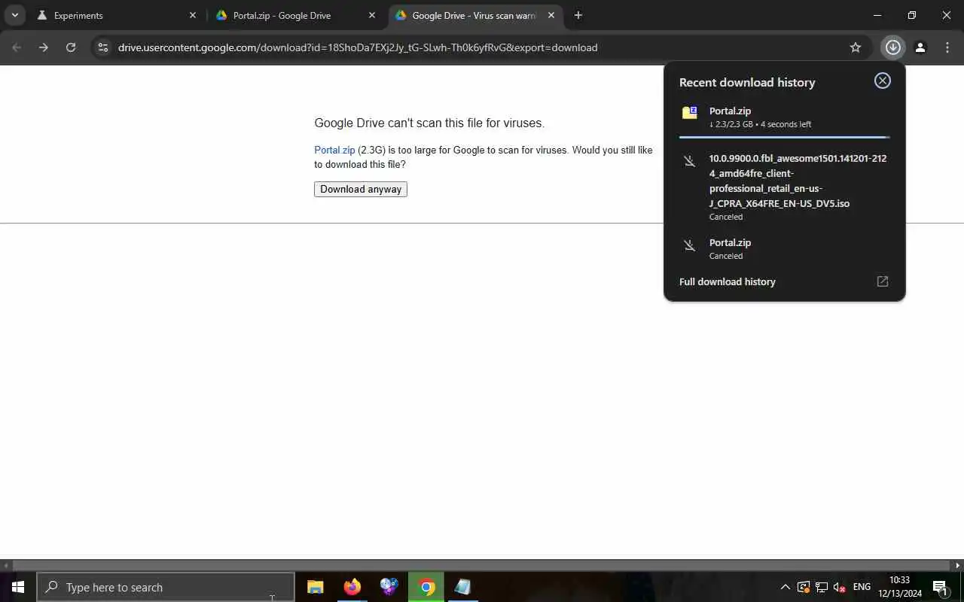
Task: Click the Portal.zip download progress bar
Action: click(x=784, y=137)
